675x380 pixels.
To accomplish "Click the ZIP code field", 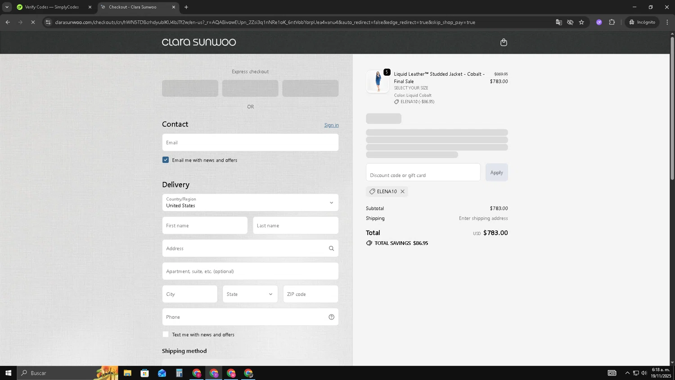I will (x=310, y=294).
